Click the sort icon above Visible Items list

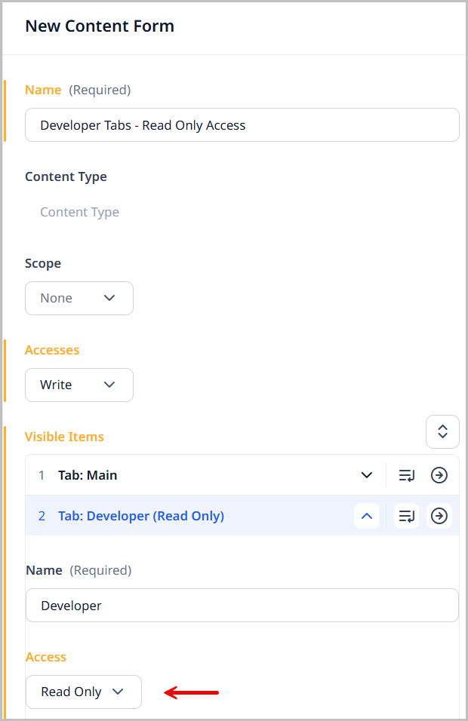point(442,431)
